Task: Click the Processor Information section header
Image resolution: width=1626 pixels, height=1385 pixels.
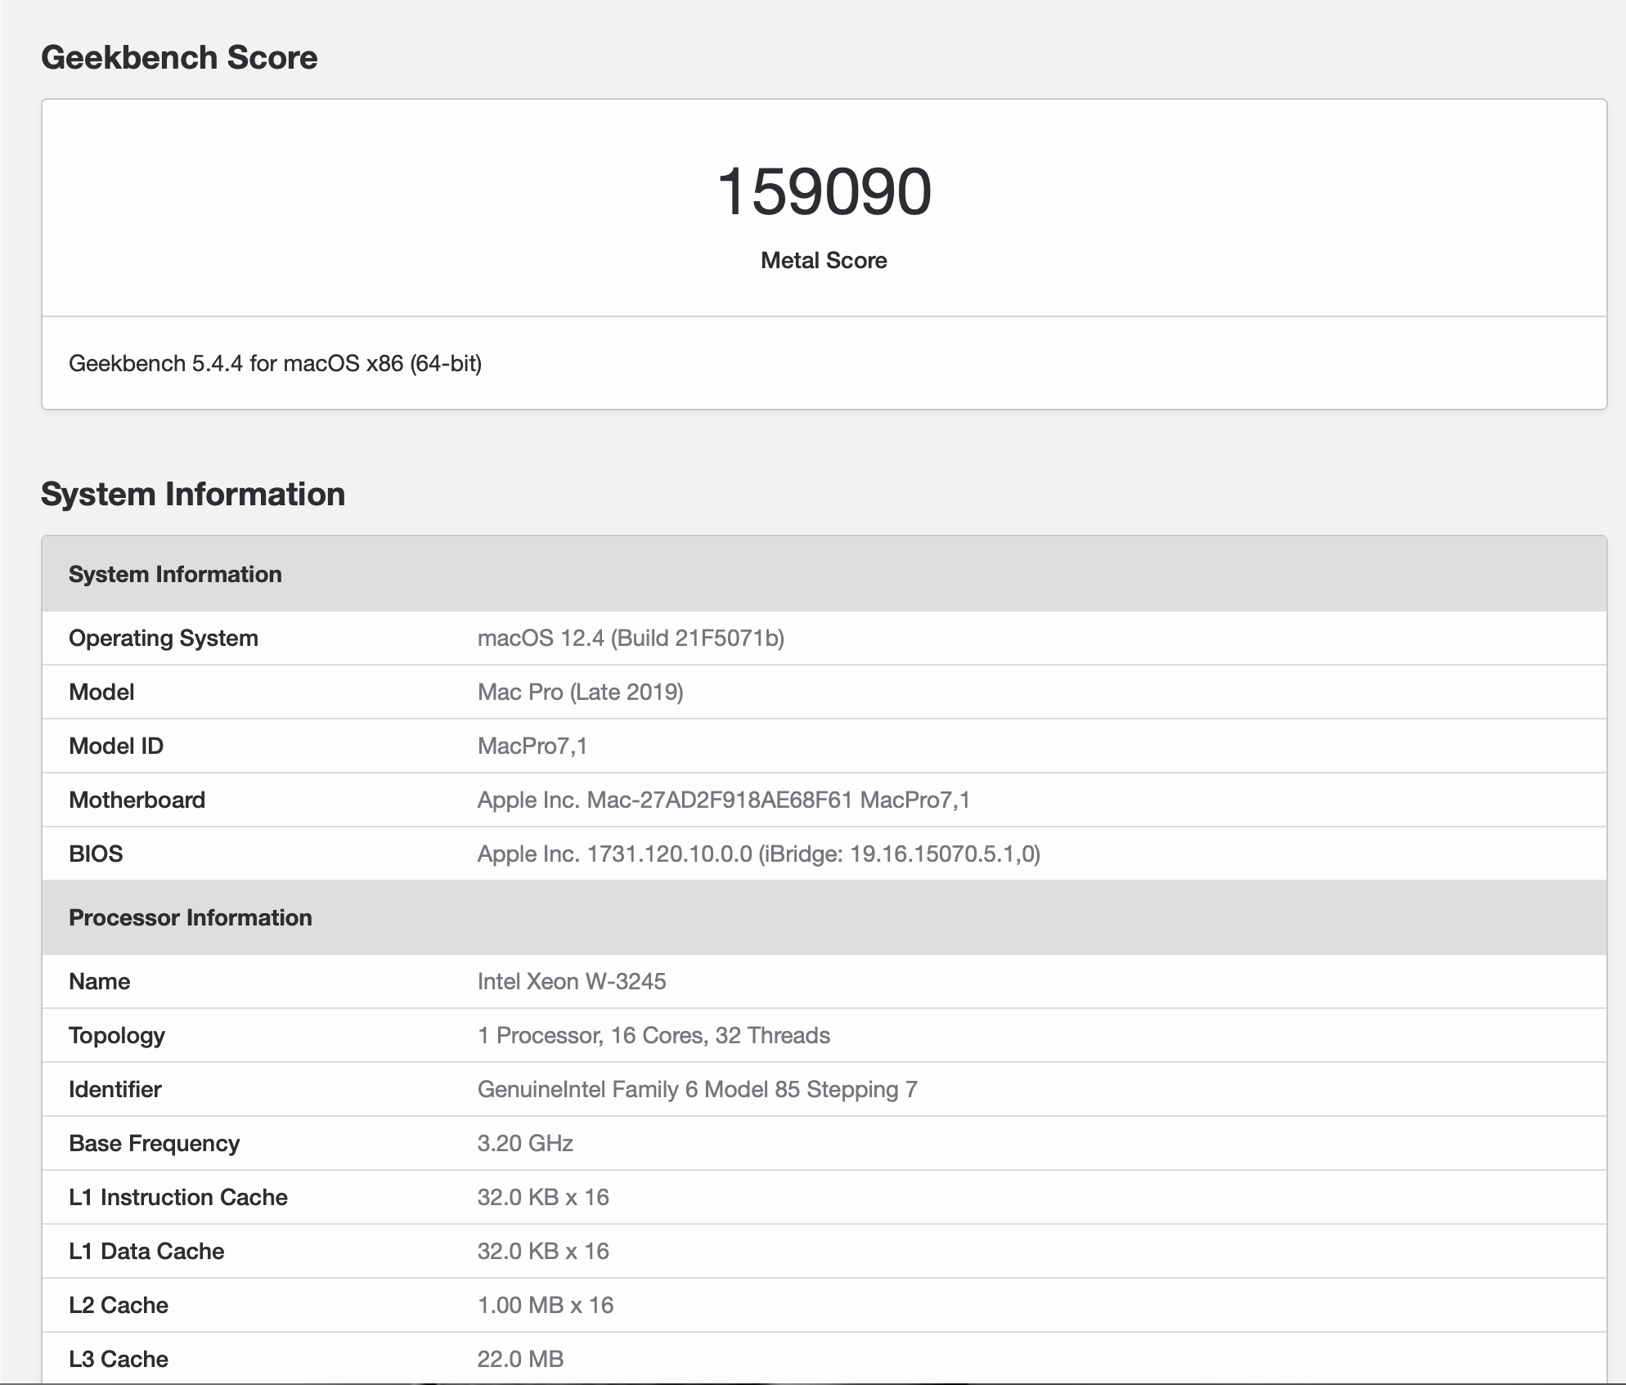Action: click(x=191, y=917)
